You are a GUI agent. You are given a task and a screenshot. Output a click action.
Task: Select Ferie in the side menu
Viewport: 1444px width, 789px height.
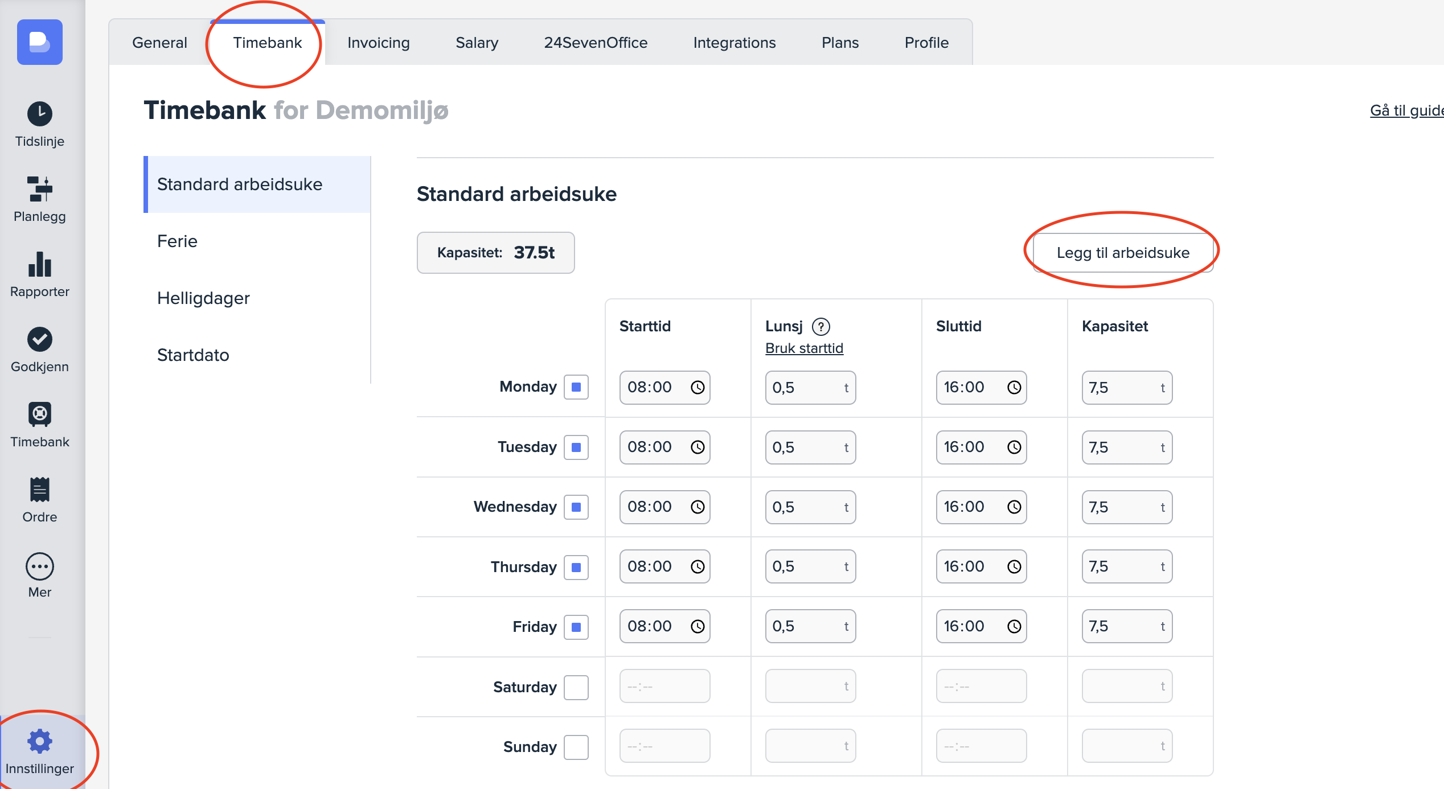tap(177, 241)
